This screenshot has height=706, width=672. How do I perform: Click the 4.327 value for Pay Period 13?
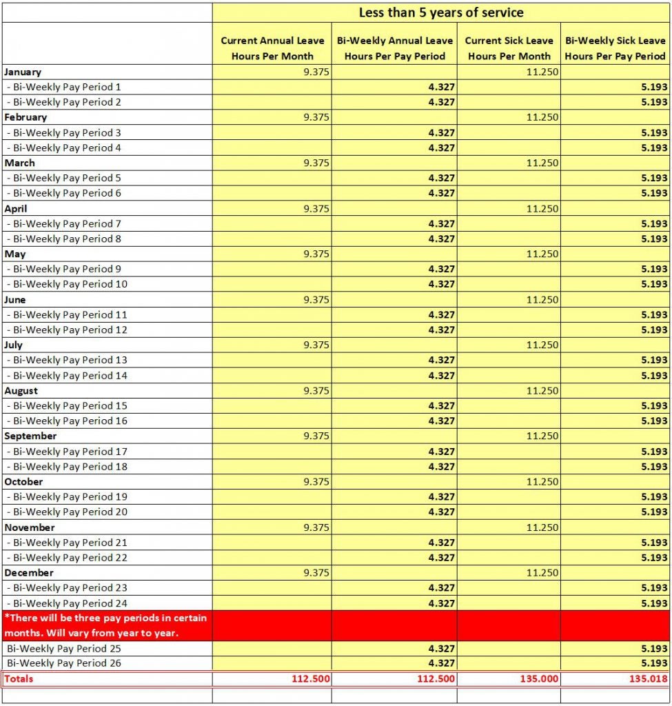click(x=442, y=360)
